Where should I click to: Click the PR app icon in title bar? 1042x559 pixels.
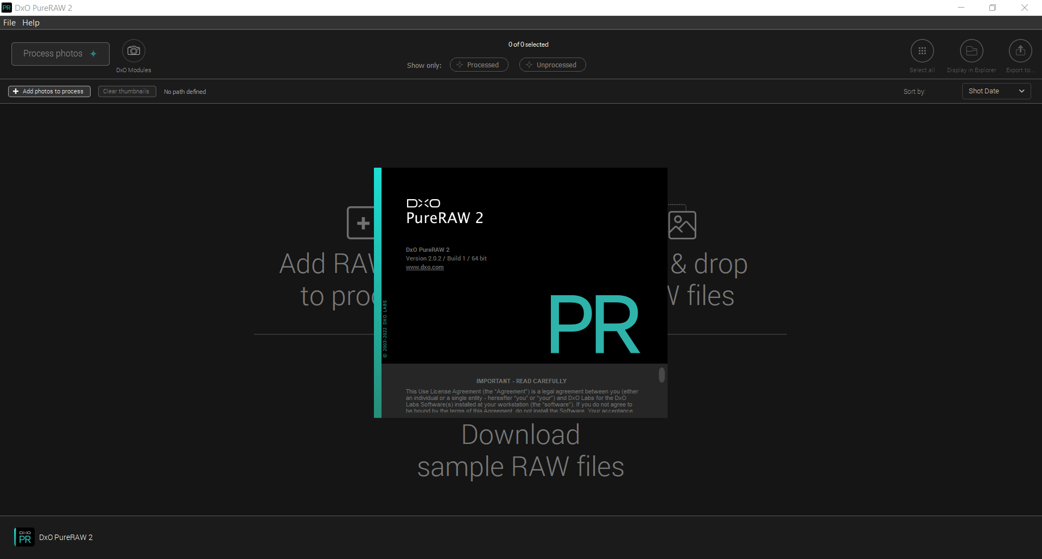tap(7, 8)
